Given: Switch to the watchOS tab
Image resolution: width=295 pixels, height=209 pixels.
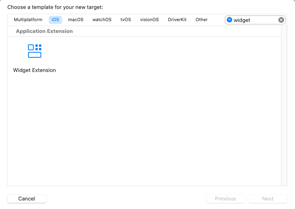Looking at the screenshot, I should click(102, 20).
